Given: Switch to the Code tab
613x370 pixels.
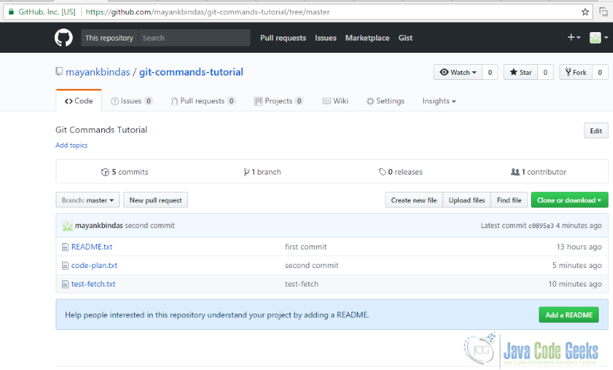Looking at the screenshot, I should tap(79, 101).
